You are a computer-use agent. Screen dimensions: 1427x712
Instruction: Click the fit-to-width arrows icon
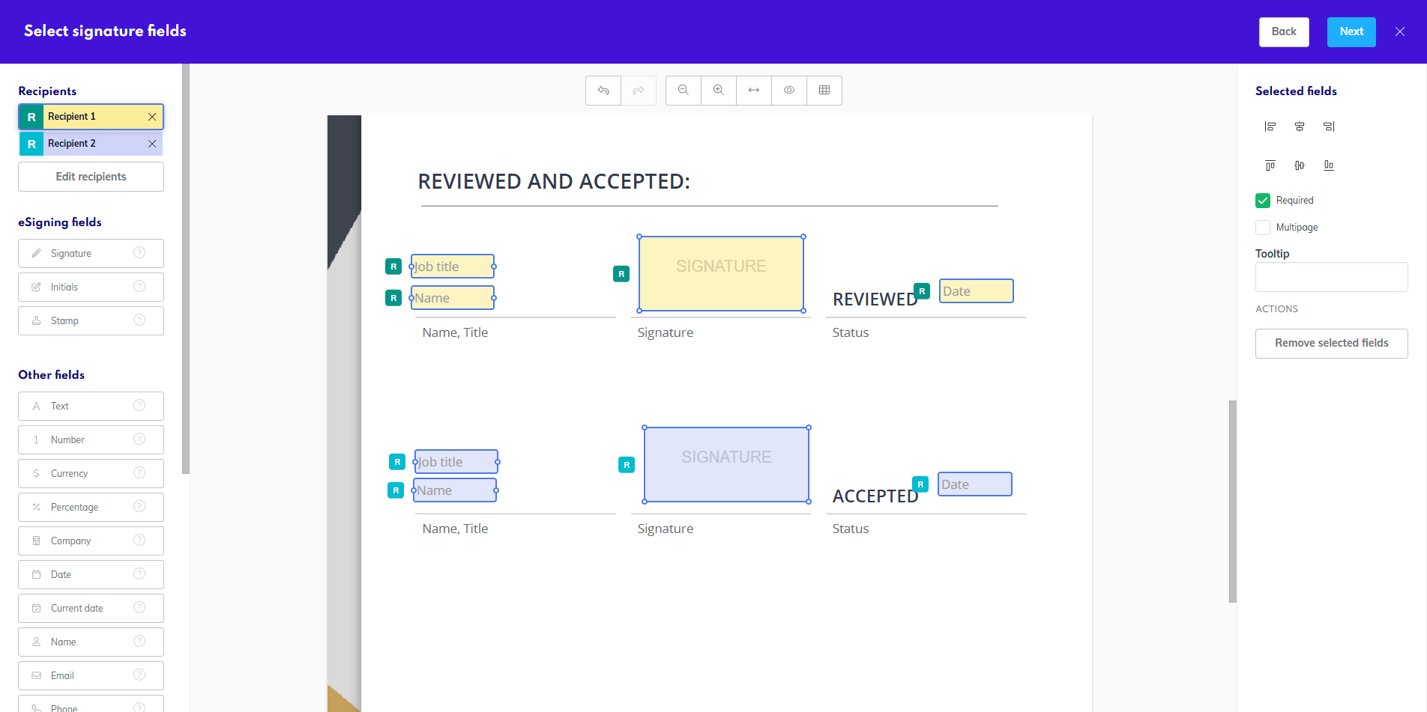pyautogui.click(x=753, y=90)
